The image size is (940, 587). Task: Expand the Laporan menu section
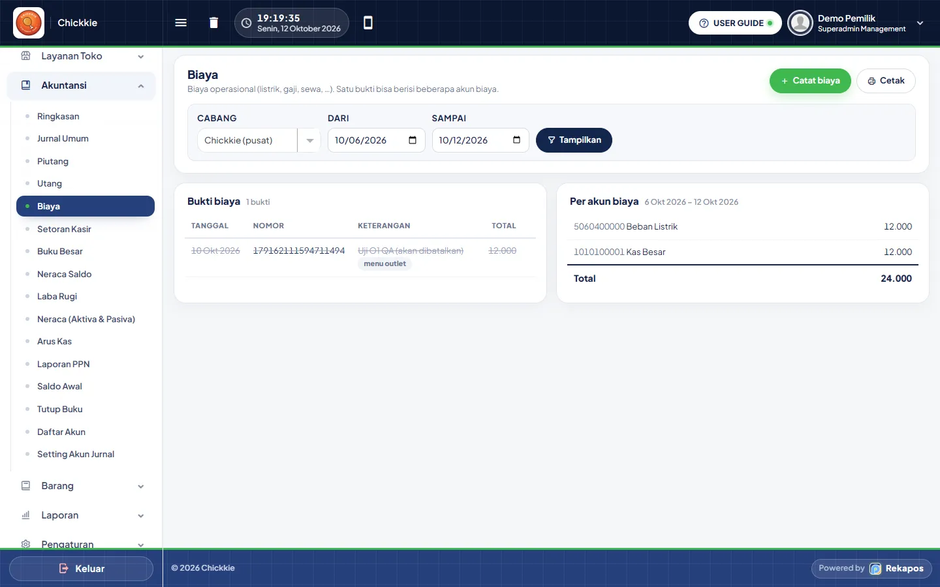point(82,515)
